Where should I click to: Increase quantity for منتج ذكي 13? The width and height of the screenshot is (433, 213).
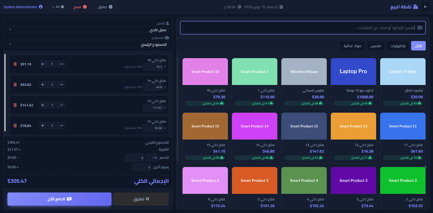[42, 105]
